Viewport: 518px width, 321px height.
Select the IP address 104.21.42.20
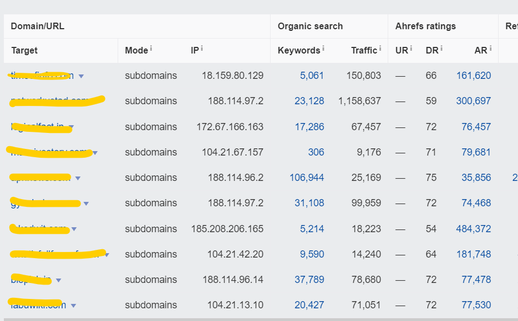tap(235, 254)
